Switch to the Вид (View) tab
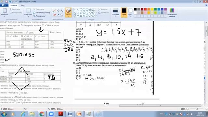 (x=23, y=5)
